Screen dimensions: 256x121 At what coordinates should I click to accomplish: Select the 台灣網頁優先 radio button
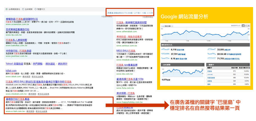6,9
